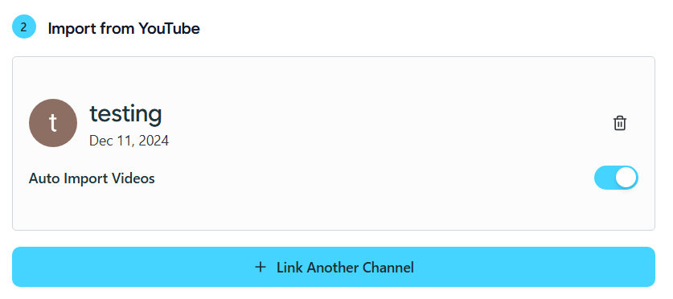The image size is (673, 299).
Task: Remove channel using trash can icon
Action: (x=619, y=123)
